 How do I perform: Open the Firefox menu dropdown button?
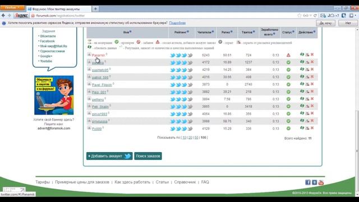click(x=12, y=7)
